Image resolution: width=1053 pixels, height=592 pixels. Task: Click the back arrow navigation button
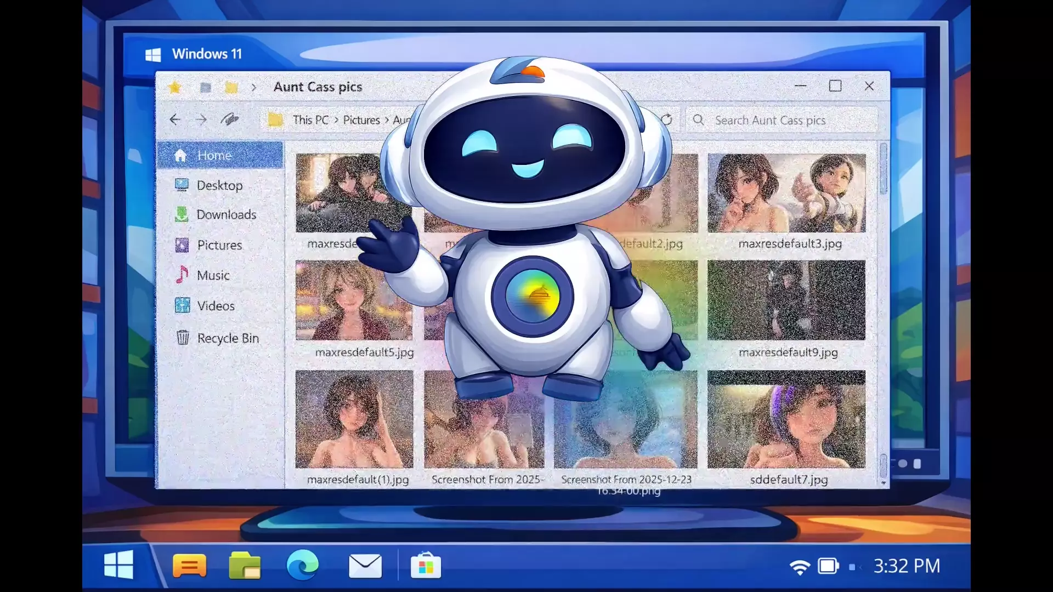174,119
